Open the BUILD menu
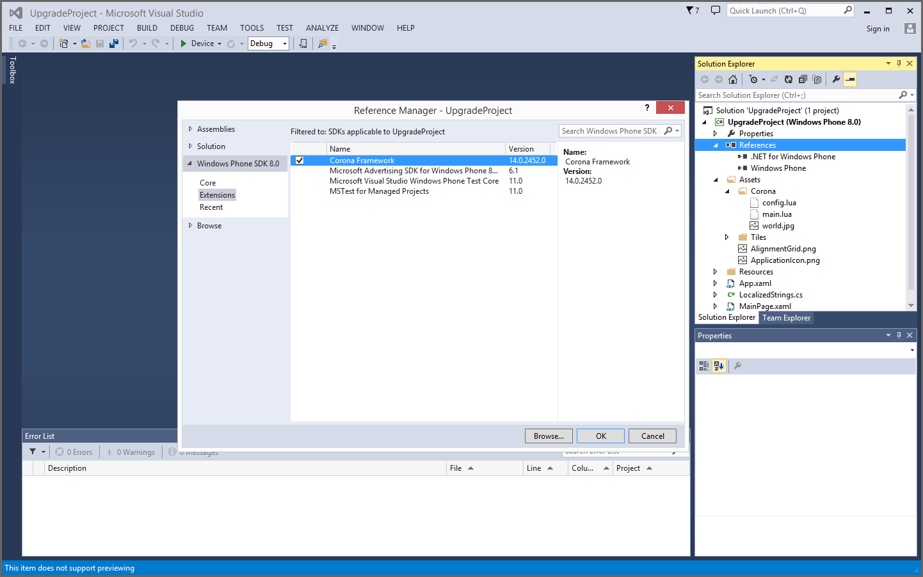 point(147,28)
